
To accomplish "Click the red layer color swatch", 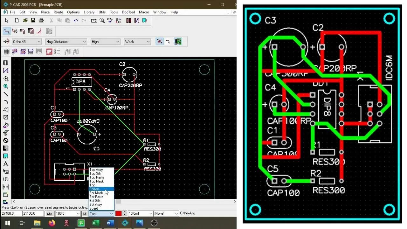I will pyautogui.click(x=118, y=214).
